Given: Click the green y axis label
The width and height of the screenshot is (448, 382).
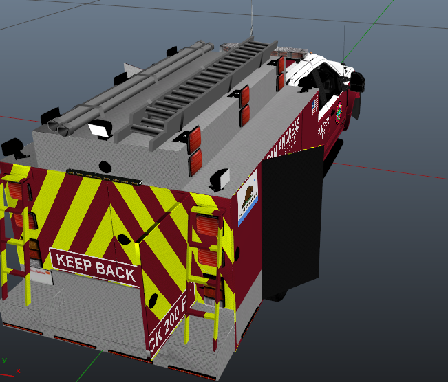Looking at the screenshot, I should click(4, 360).
